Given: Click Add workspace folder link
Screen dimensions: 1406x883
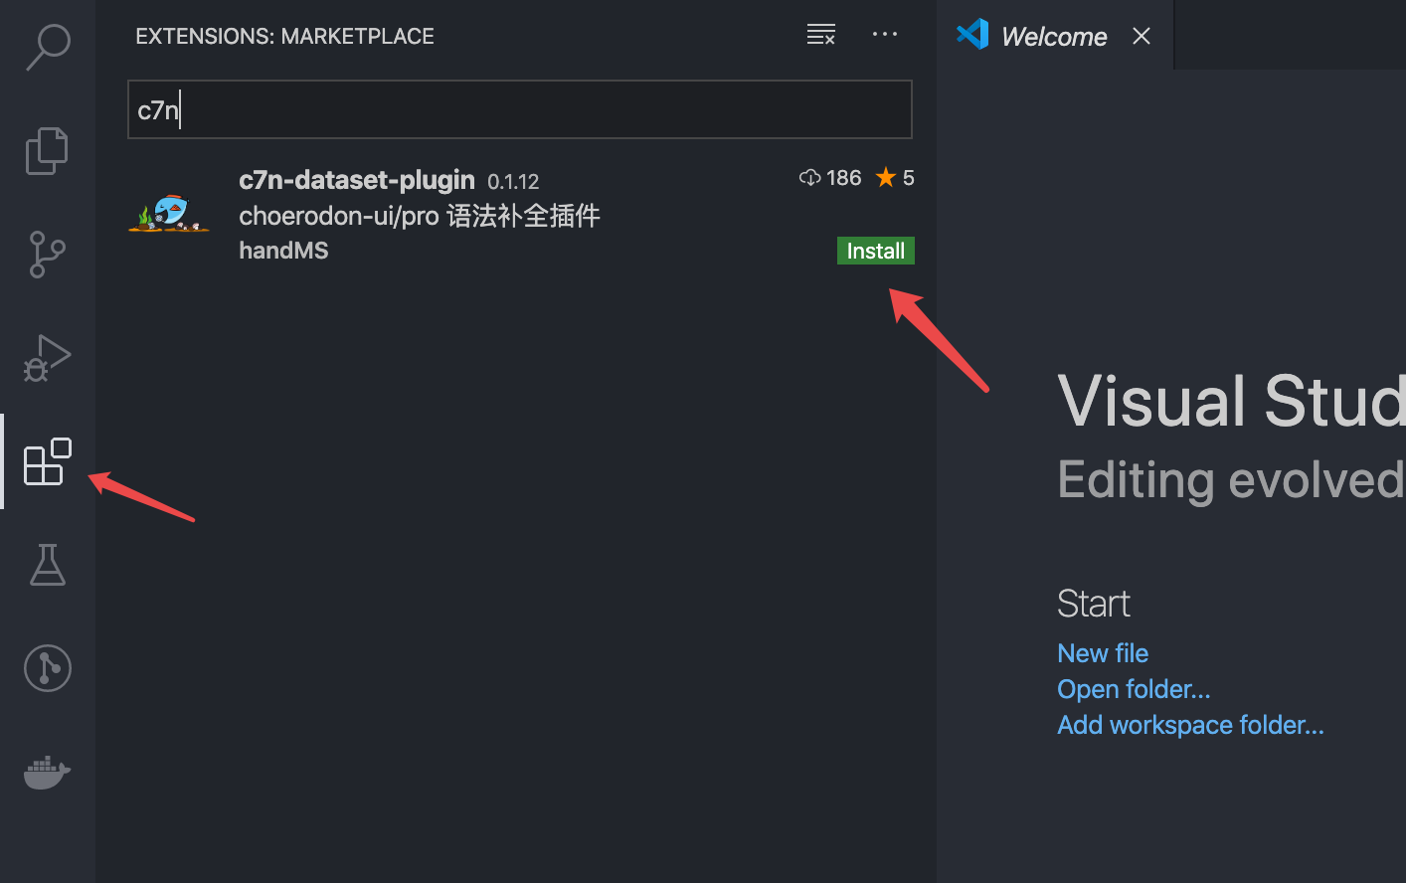Looking at the screenshot, I should (x=1190, y=725).
